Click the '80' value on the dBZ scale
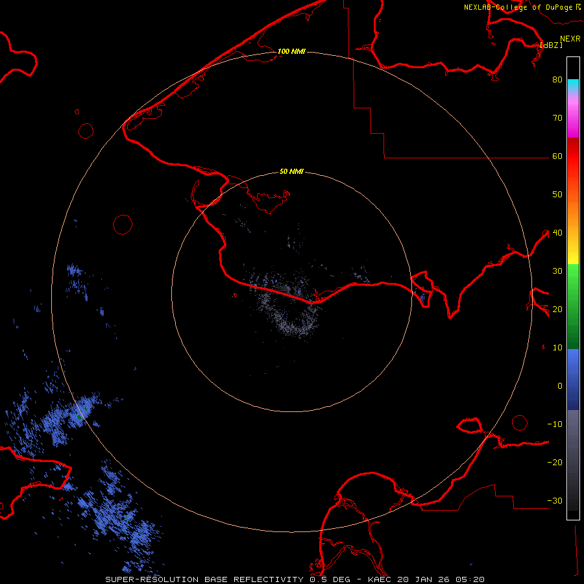 [x=557, y=79]
